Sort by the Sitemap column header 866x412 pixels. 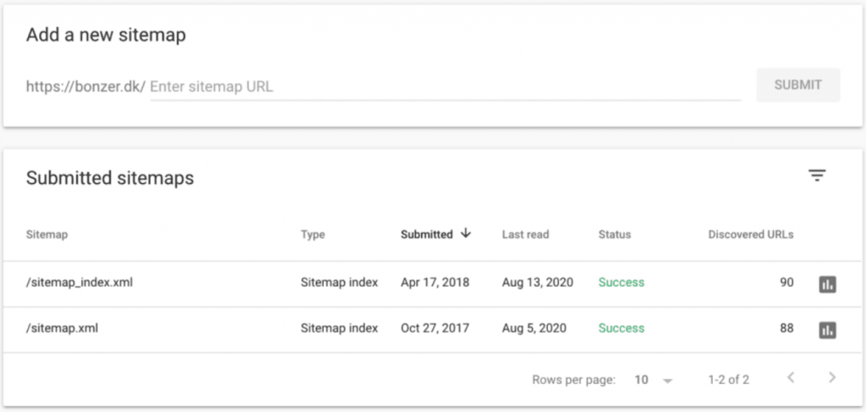point(47,235)
